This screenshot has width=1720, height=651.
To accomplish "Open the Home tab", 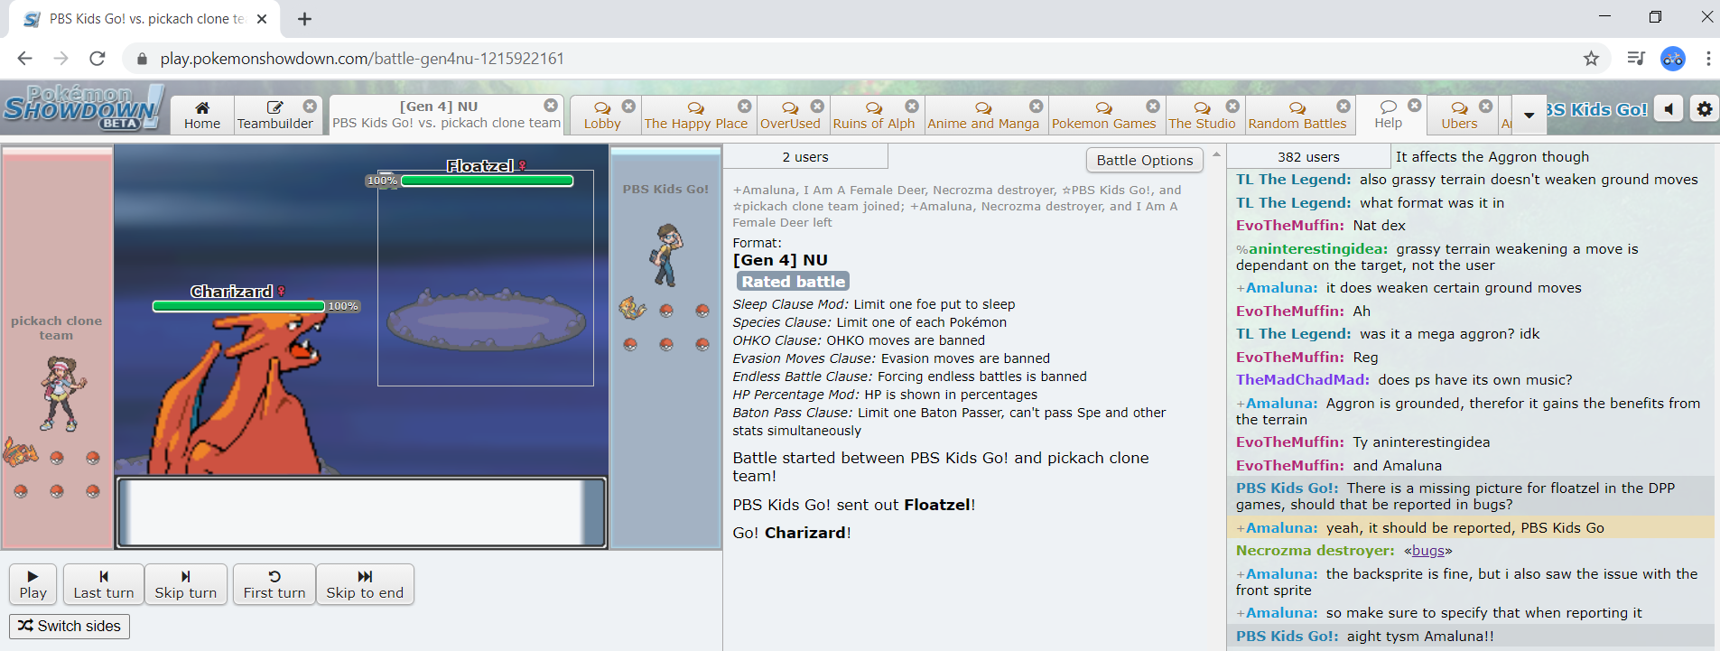I will pos(202,116).
